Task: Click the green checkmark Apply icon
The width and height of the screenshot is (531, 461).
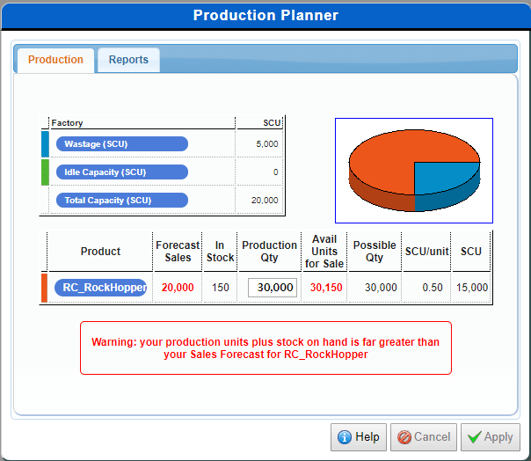Action: click(475, 437)
